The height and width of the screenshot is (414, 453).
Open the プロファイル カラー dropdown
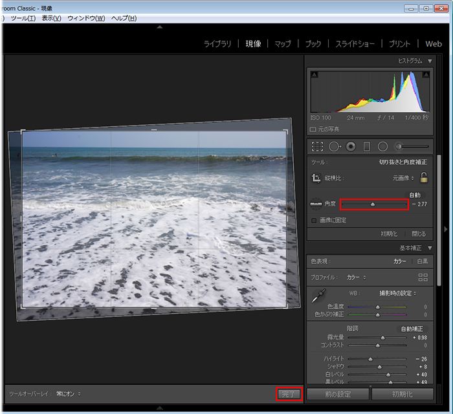pyautogui.click(x=356, y=278)
